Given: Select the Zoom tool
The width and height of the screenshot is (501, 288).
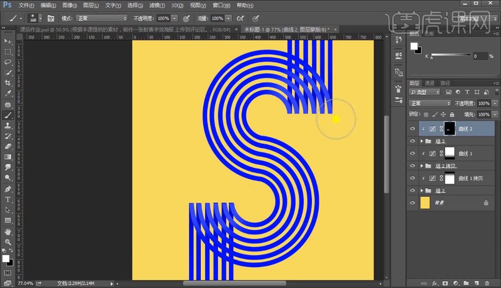Looking at the screenshot, I should point(8,242).
